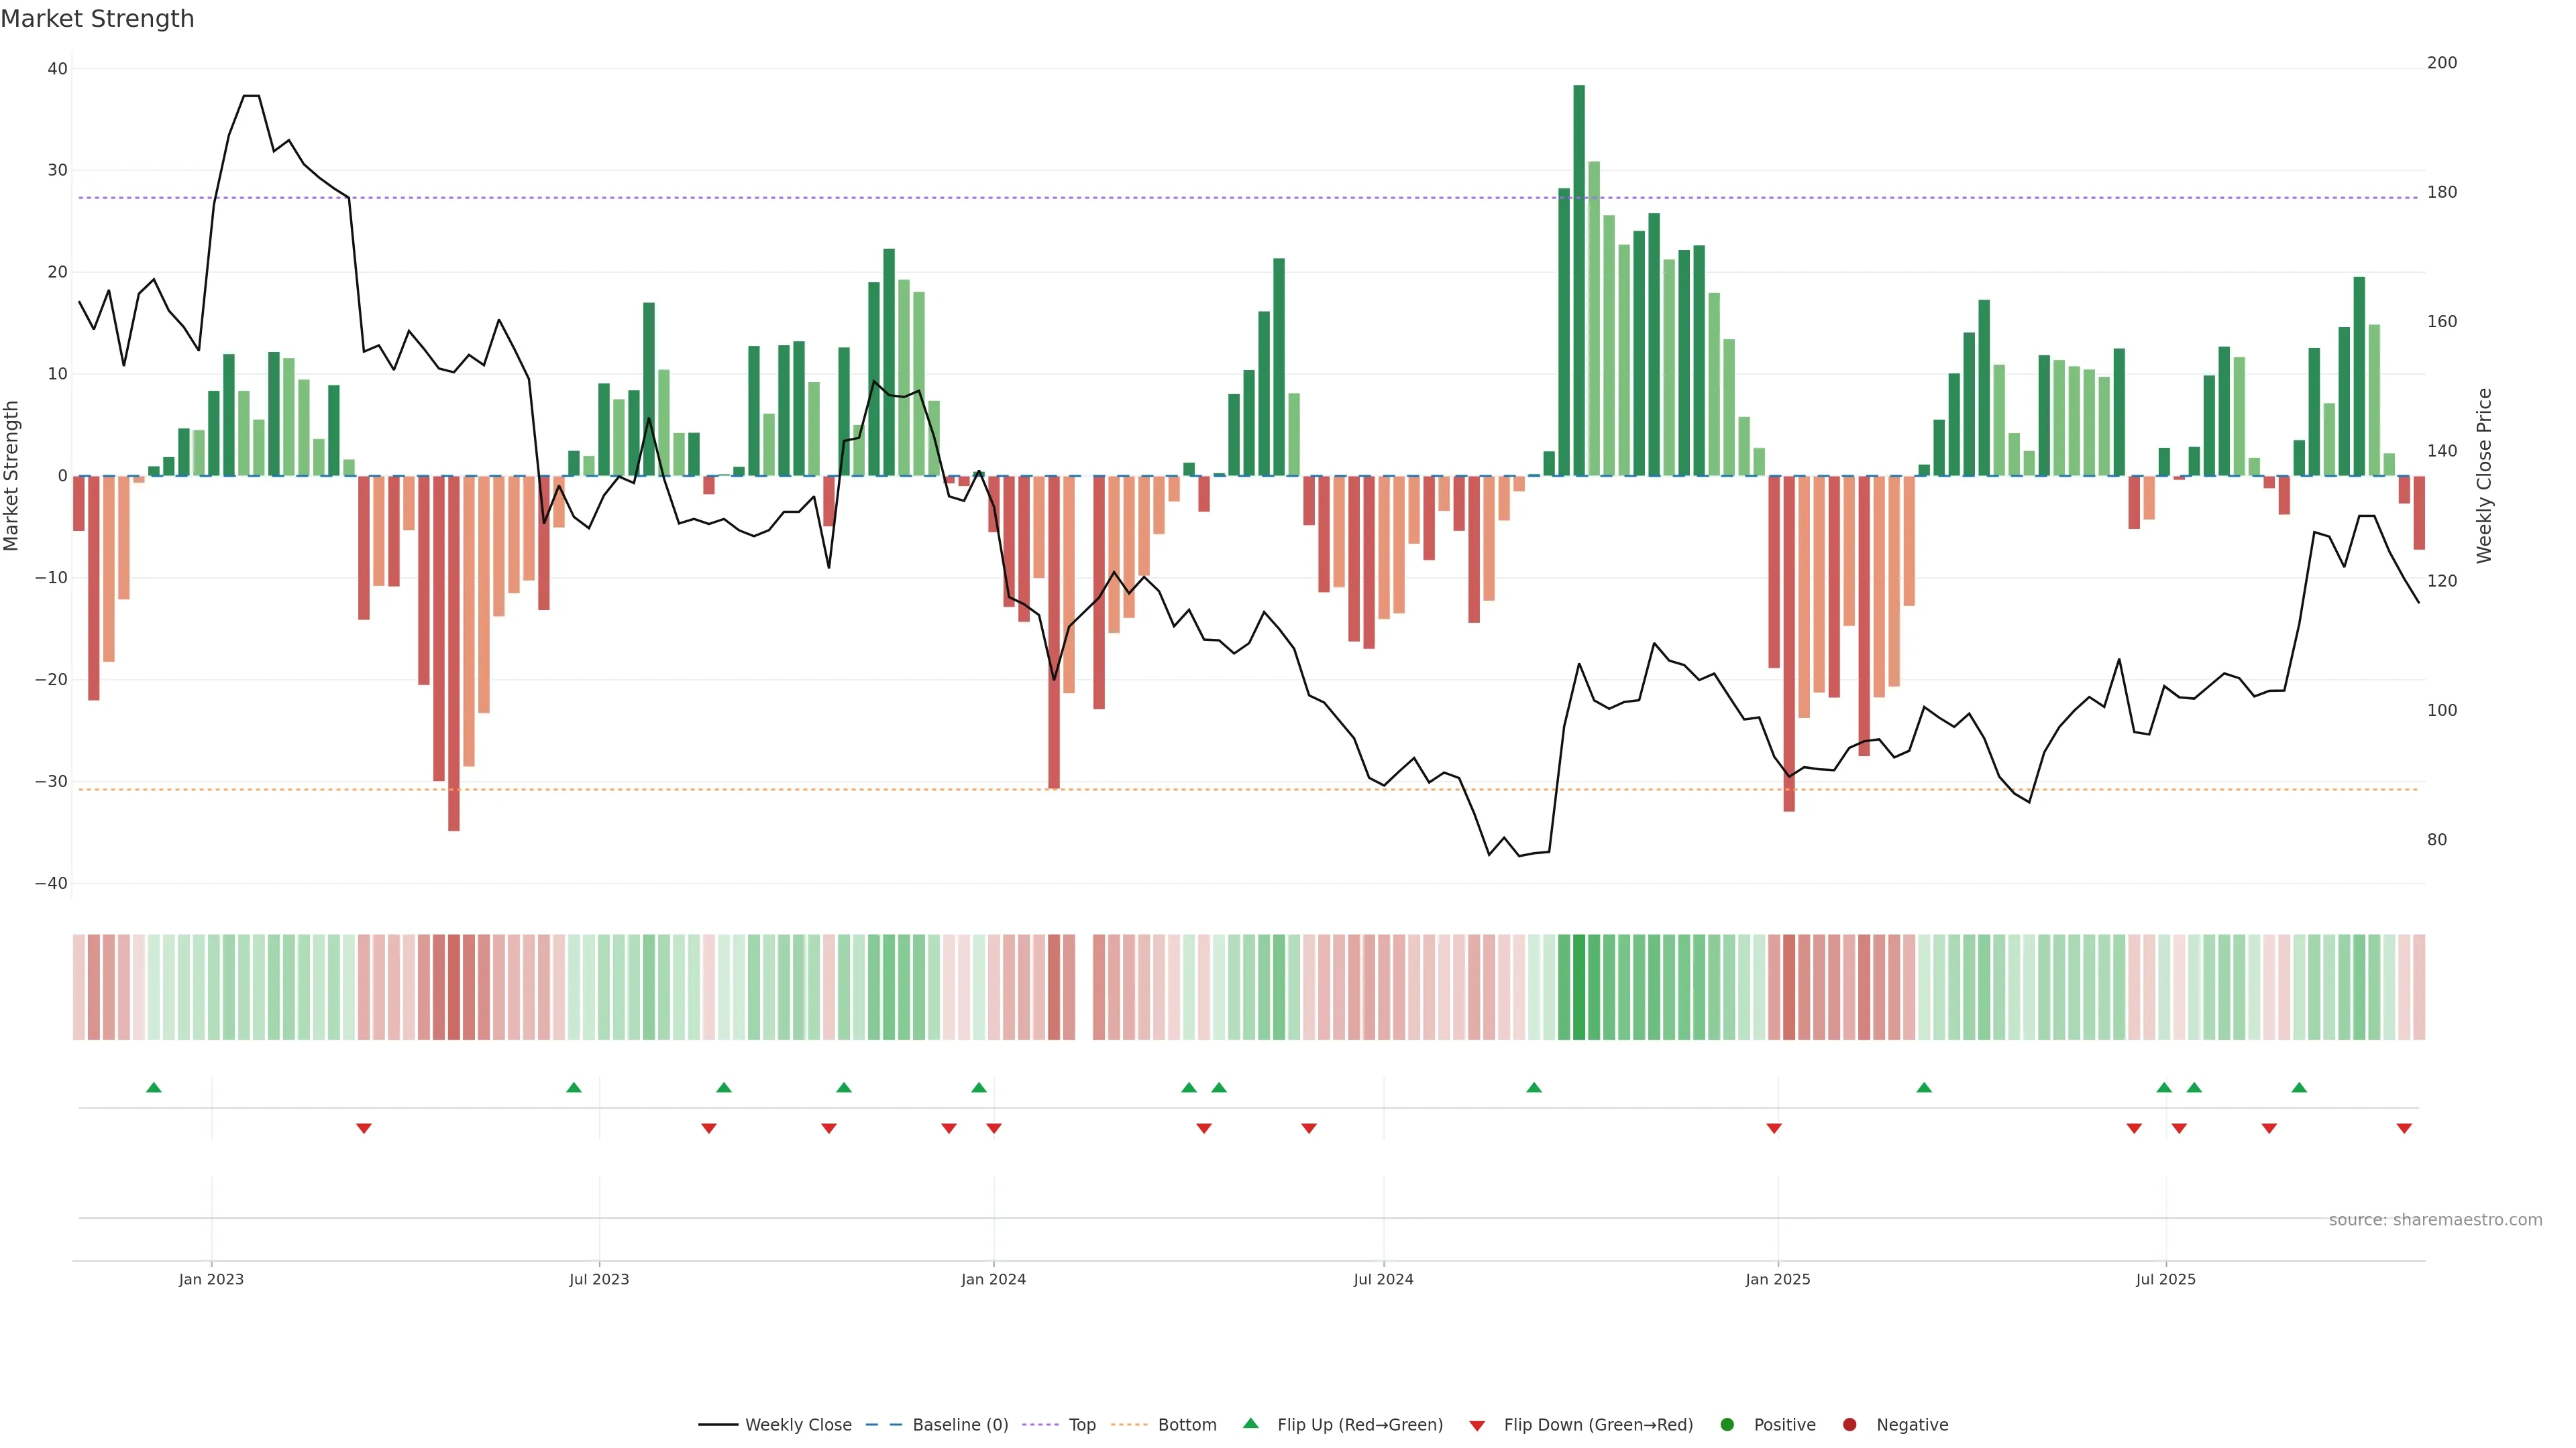This screenshot has width=2576, height=1448.
Task: Click the first green flip-up marker before Jan 2023
Action: click(x=153, y=1087)
